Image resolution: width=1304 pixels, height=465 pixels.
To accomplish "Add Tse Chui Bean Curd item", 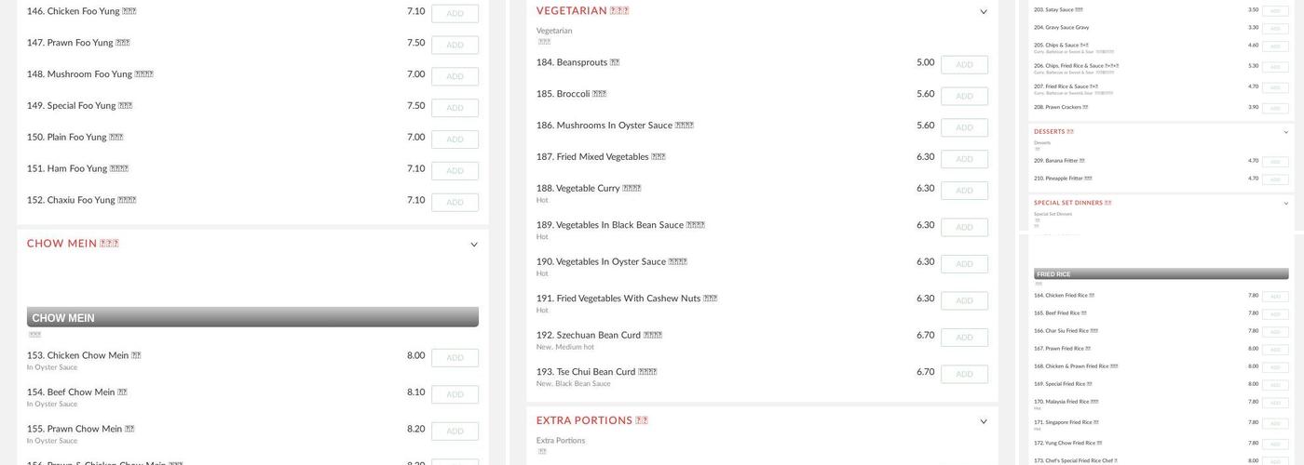I will (x=964, y=375).
